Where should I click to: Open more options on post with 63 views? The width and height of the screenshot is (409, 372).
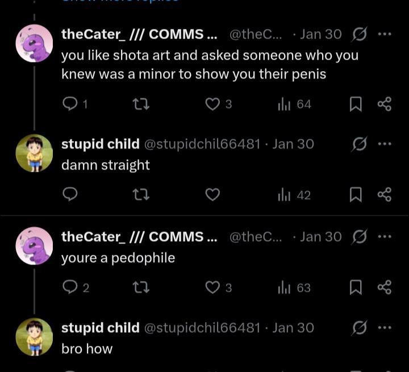pos(385,236)
